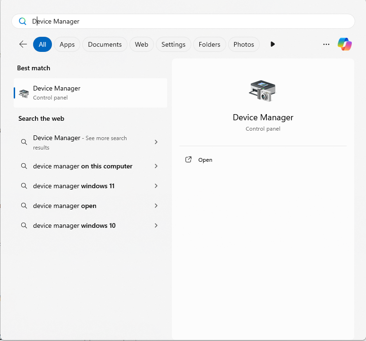The image size is (366, 341).
Task: Click the magnifier icon in the search bar
Action: click(x=22, y=21)
